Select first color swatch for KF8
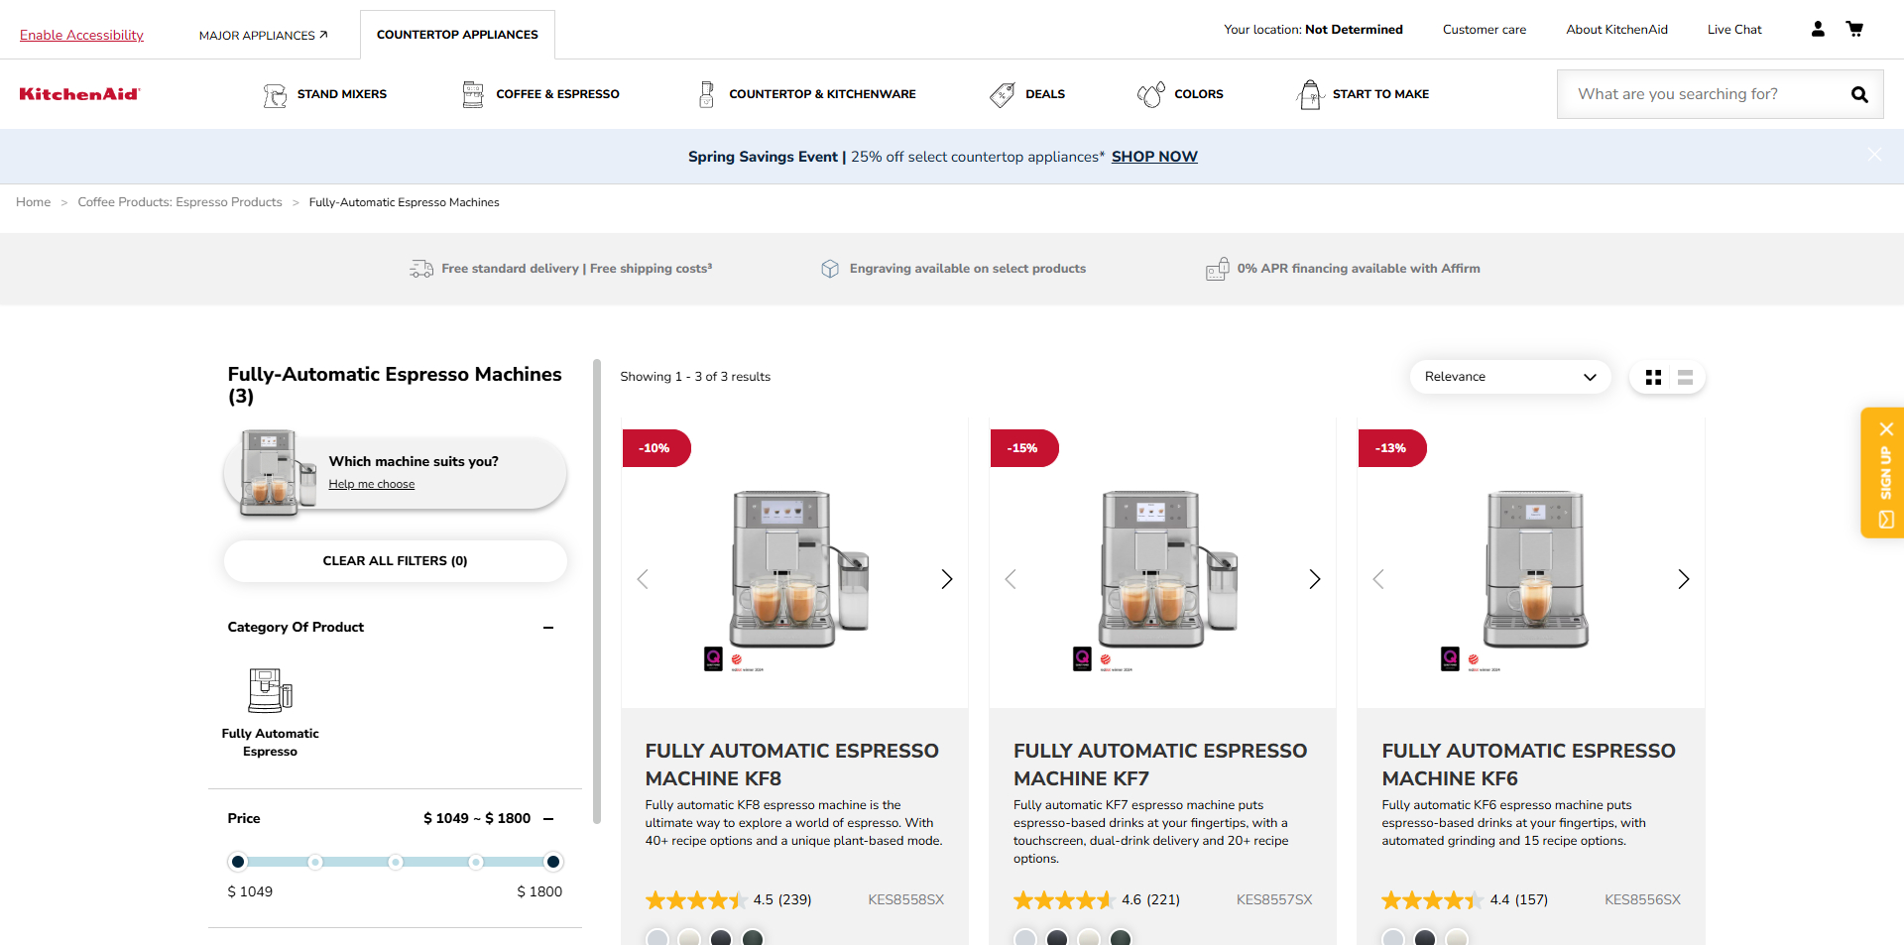Screen dimensions: 1904x945 657,937
